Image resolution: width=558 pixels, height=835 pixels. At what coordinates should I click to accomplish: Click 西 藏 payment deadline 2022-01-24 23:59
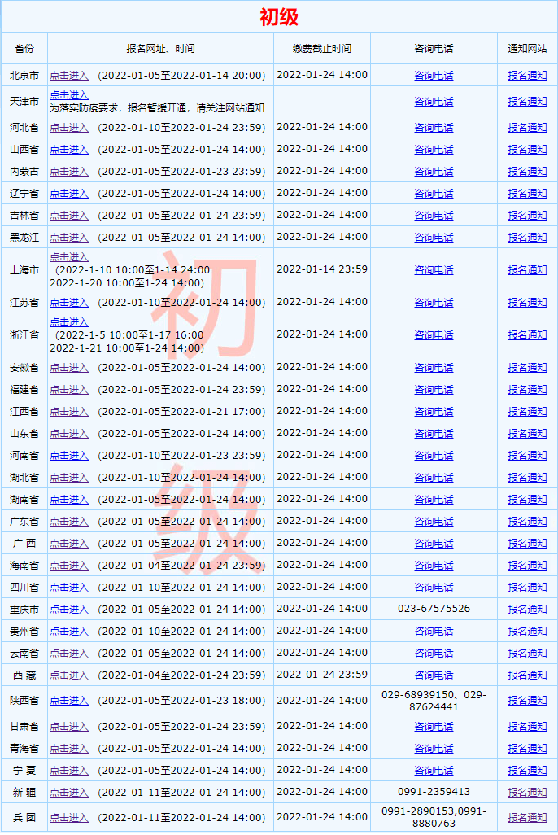[322, 675]
